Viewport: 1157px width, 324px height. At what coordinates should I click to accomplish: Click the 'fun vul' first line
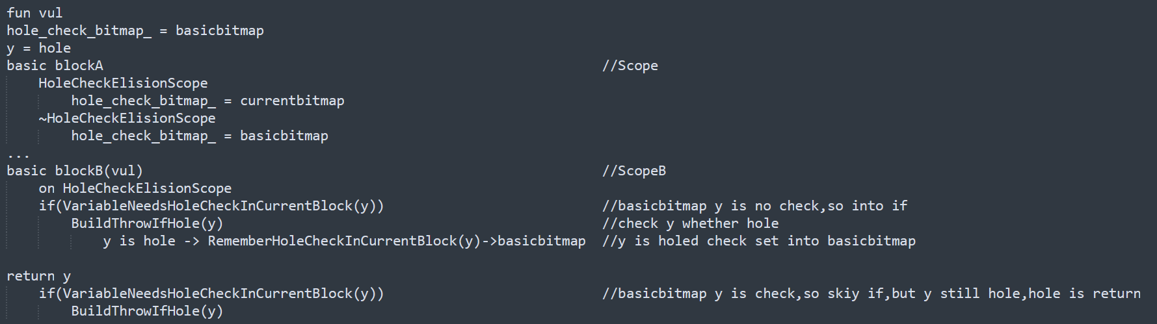coord(34,13)
